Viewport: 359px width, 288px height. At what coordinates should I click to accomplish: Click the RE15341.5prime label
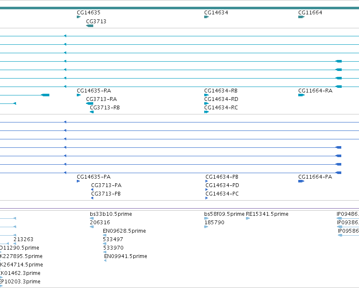(x=267, y=214)
